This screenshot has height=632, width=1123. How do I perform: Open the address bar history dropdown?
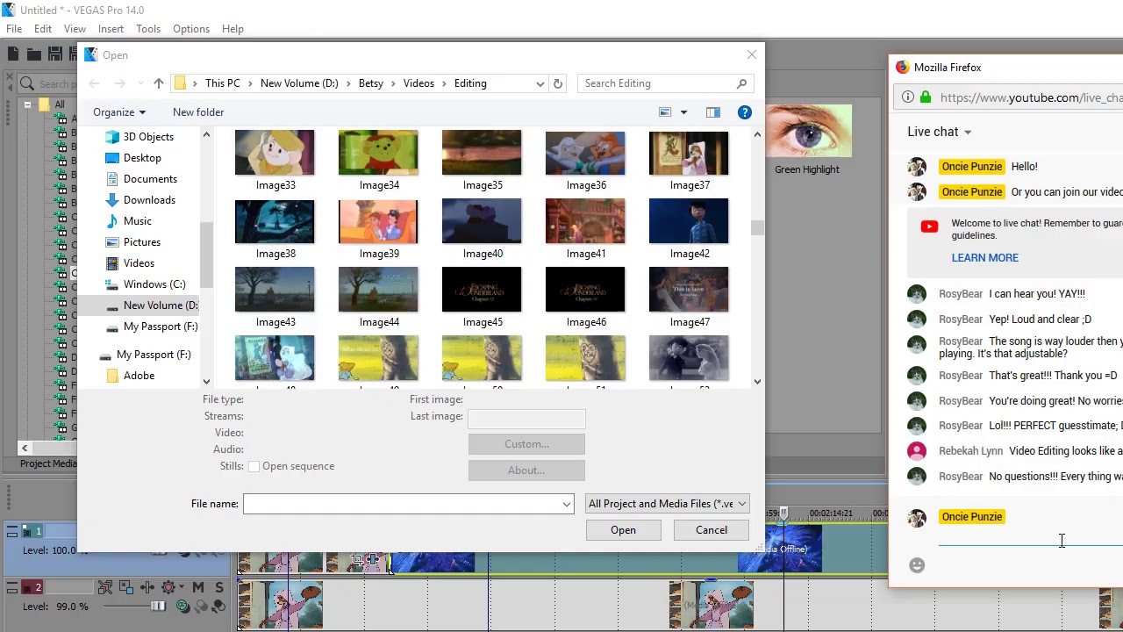tap(540, 83)
